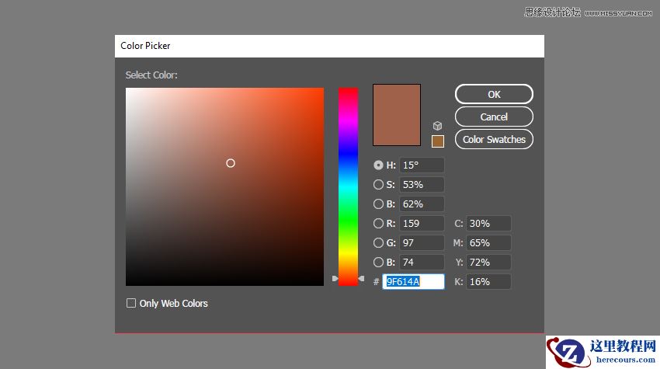Click the K black percentage field
This screenshot has height=369, width=660.
point(488,281)
